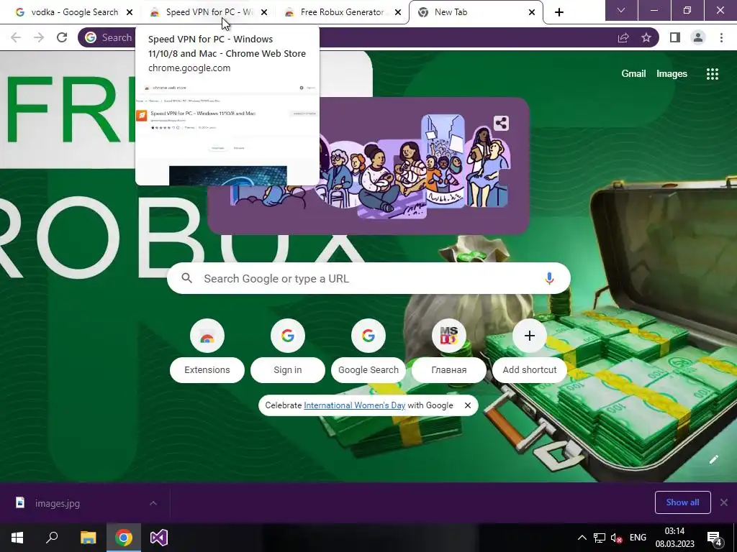Reload the current page
Viewport: 737px width, 552px height.
(62, 37)
